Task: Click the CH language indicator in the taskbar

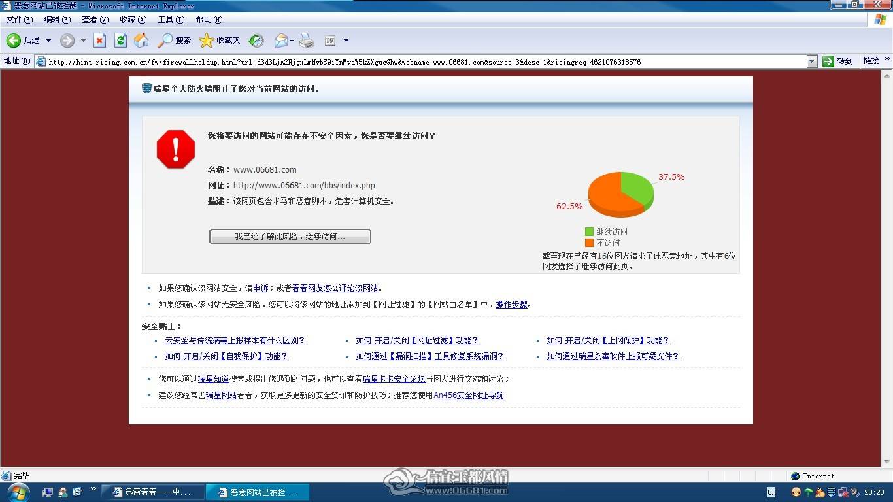Action: (771, 492)
